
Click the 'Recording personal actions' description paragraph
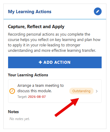tap(54, 42)
